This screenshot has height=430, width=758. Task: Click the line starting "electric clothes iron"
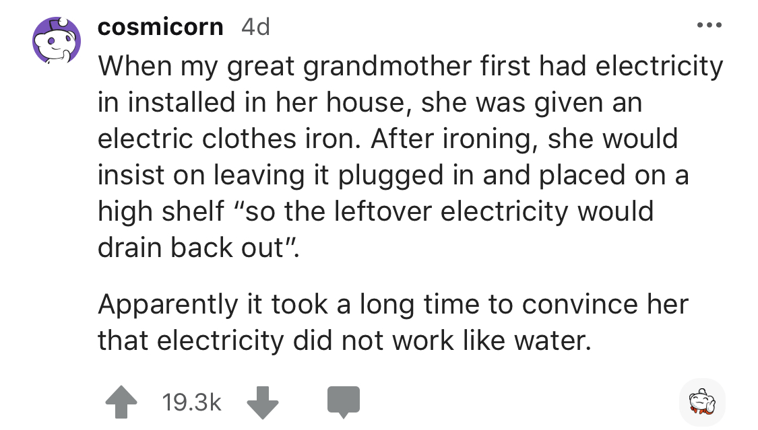point(387,139)
